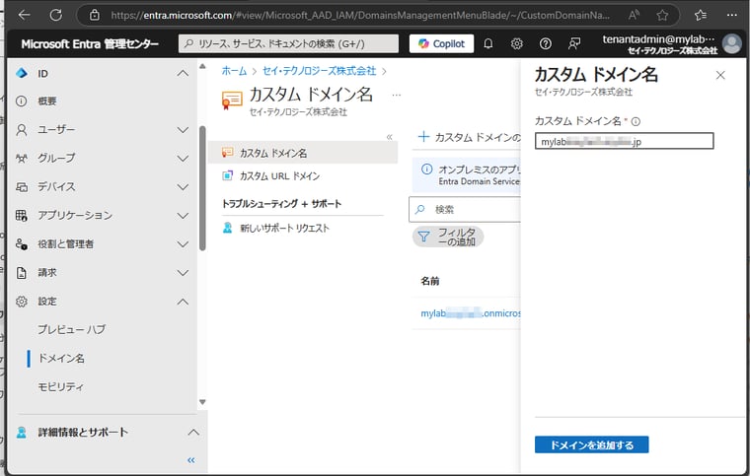750x476 pixels.
Task: Collapse the blade menu using its double chevron
Action: tap(390, 138)
